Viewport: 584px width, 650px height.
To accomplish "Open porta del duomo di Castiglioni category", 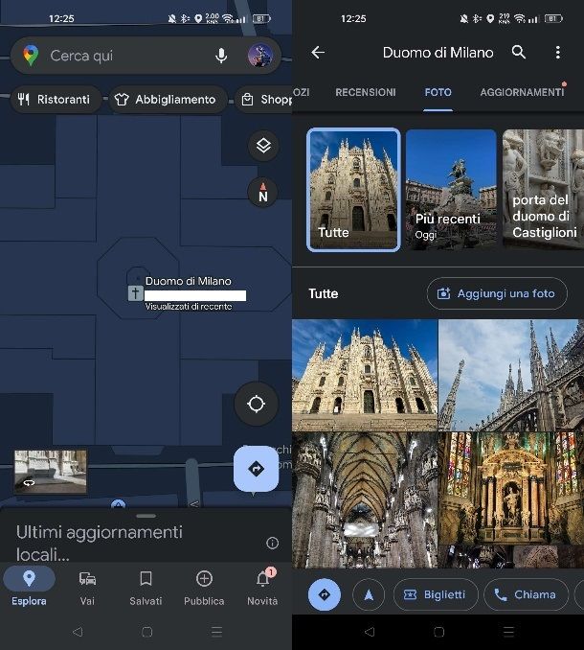I will (543, 190).
